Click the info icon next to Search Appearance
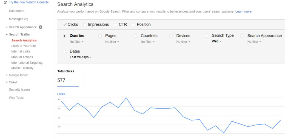 click(40, 27)
